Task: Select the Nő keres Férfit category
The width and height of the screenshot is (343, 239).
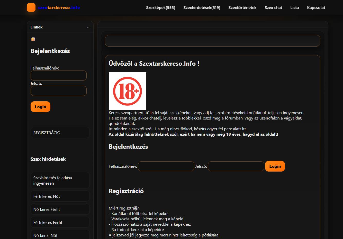Action: (60, 209)
